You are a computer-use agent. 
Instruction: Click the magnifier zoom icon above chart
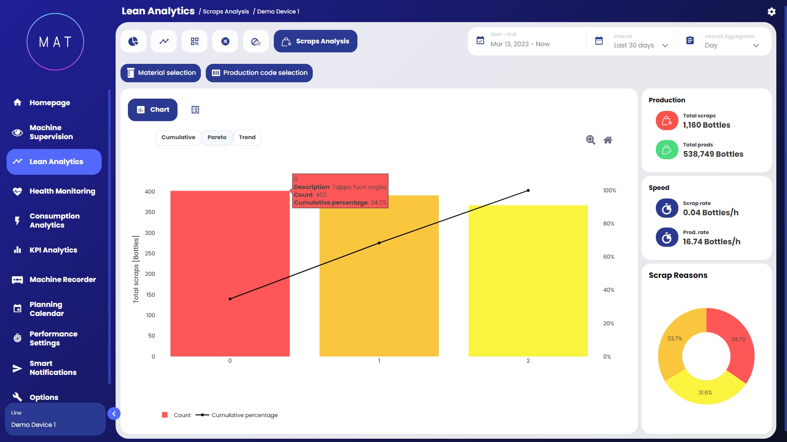click(590, 140)
